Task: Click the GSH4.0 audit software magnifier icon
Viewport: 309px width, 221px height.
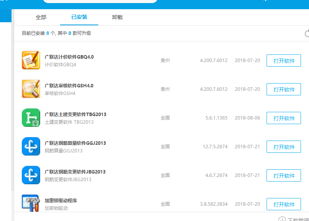Action: [x=31, y=89]
